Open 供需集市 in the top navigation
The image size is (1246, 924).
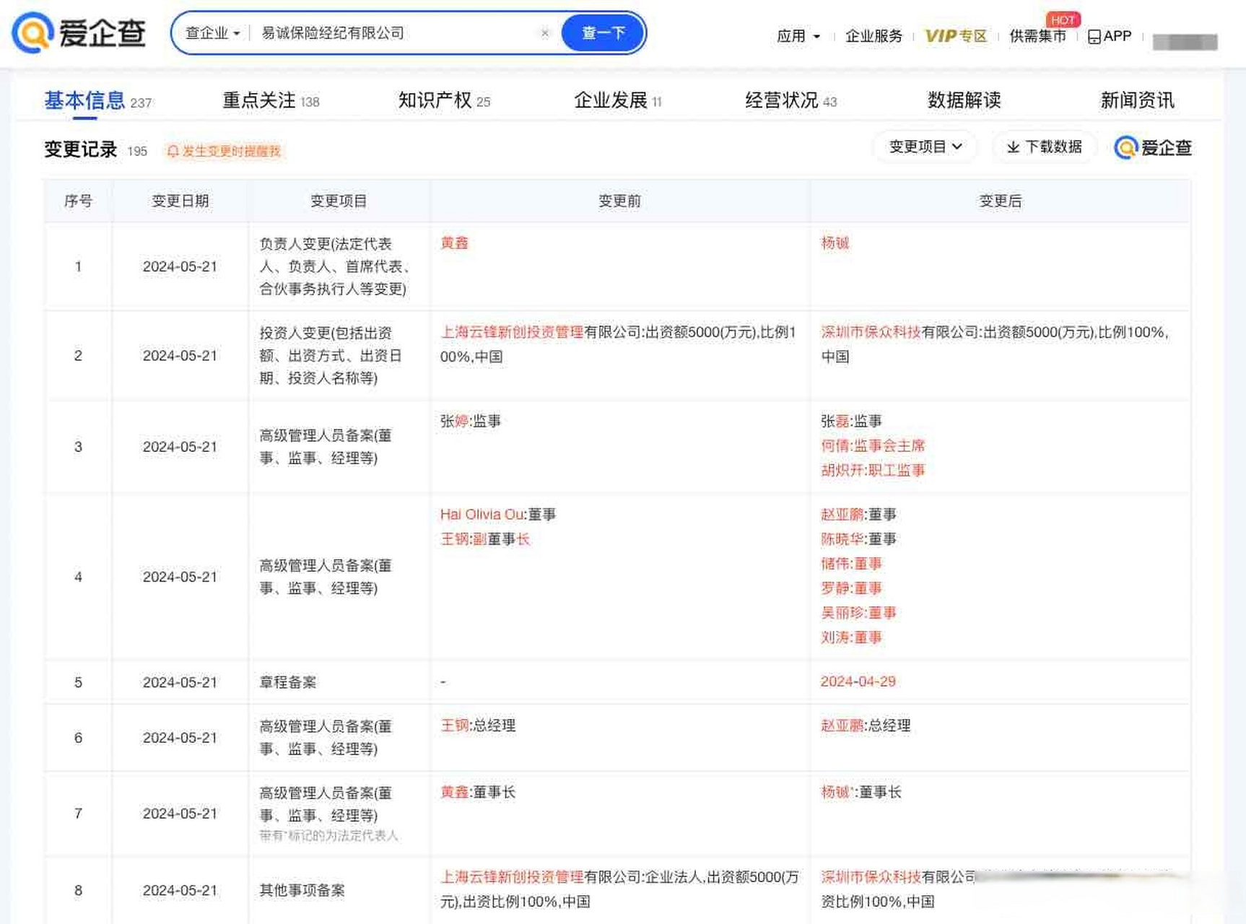tap(1037, 36)
